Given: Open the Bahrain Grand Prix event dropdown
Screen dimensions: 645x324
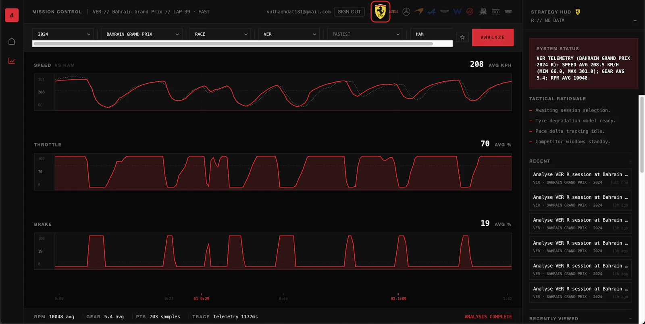Looking at the screenshot, I should 142,34.
